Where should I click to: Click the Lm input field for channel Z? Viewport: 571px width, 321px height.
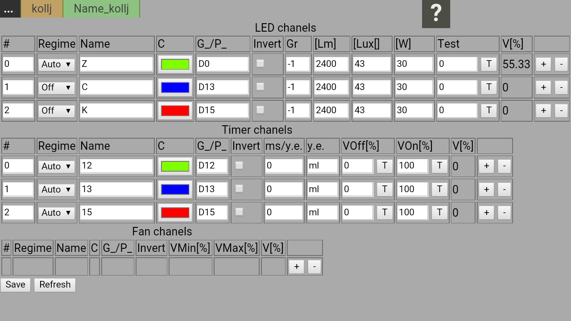(x=331, y=64)
